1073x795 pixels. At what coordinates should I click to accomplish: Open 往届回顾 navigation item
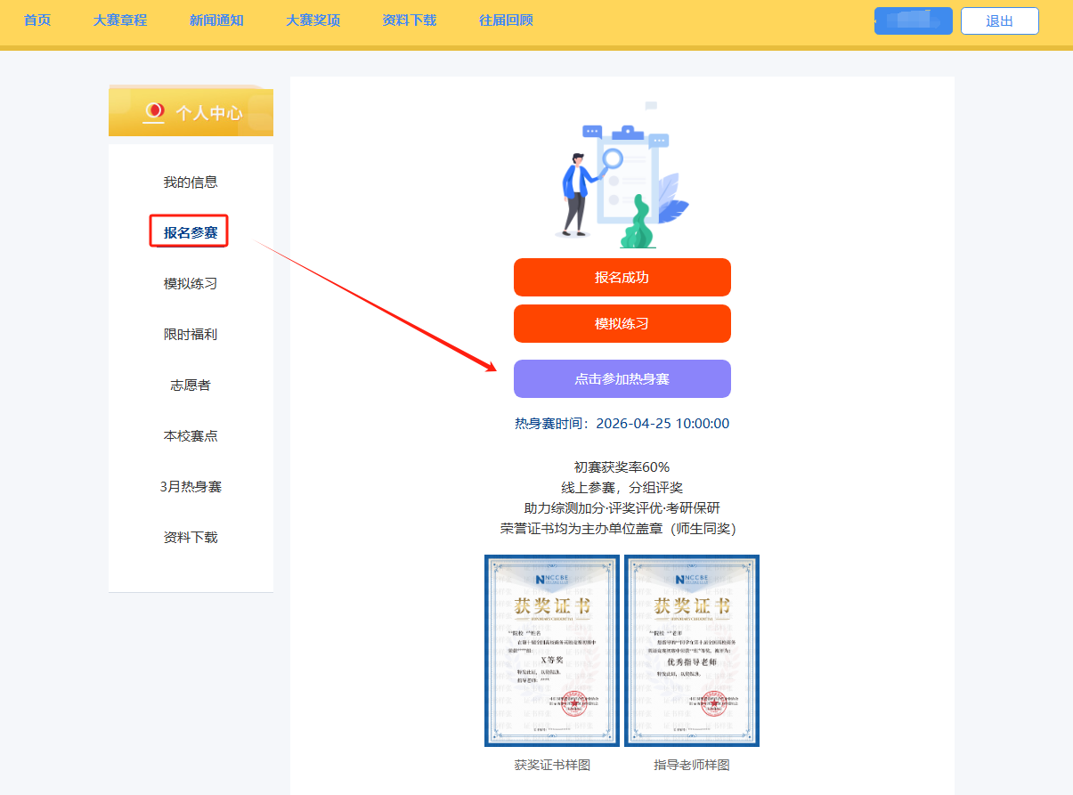point(506,20)
